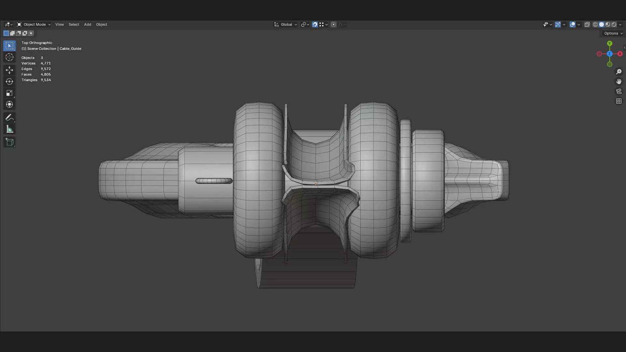
Task: Toggle snapping magnet button
Action: (315, 24)
